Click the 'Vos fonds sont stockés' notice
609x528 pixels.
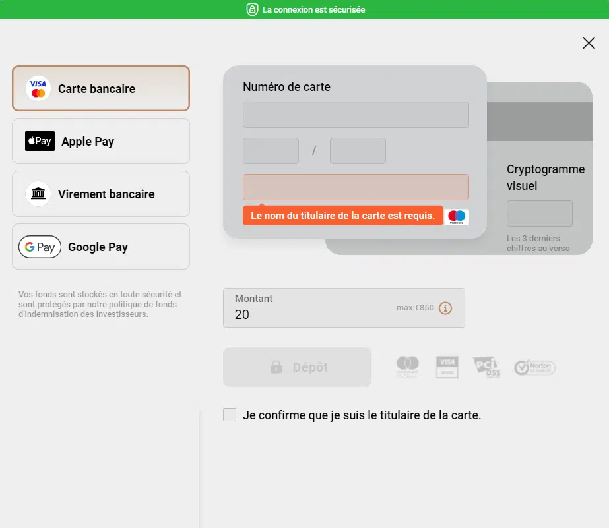pos(100,304)
